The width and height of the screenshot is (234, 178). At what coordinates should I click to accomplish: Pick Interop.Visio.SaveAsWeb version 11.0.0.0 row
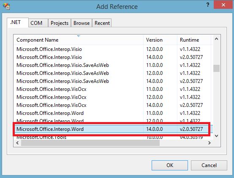tap(113, 65)
